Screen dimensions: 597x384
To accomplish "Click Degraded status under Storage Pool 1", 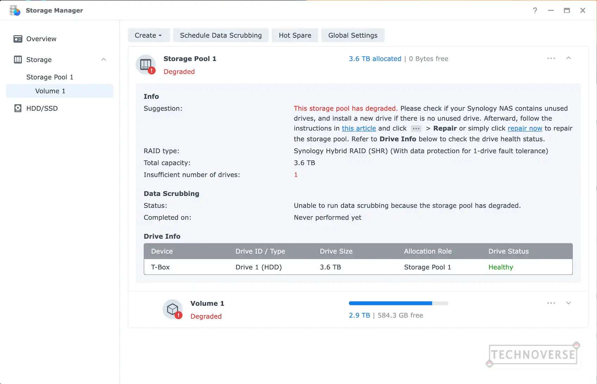I will [x=179, y=72].
